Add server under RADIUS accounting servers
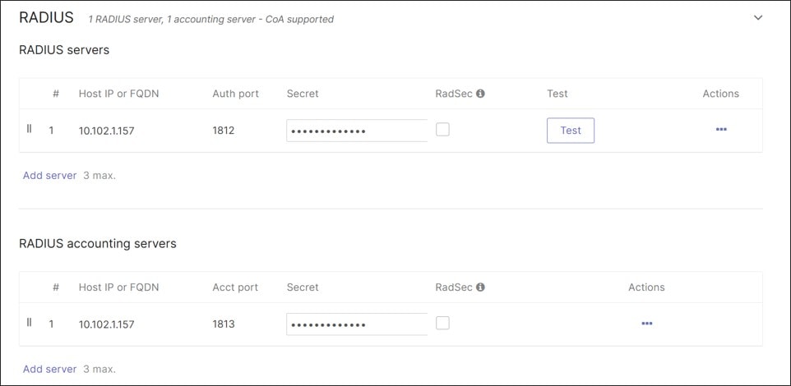Image resolution: width=791 pixels, height=386 pixels. (x=49, y=370)
